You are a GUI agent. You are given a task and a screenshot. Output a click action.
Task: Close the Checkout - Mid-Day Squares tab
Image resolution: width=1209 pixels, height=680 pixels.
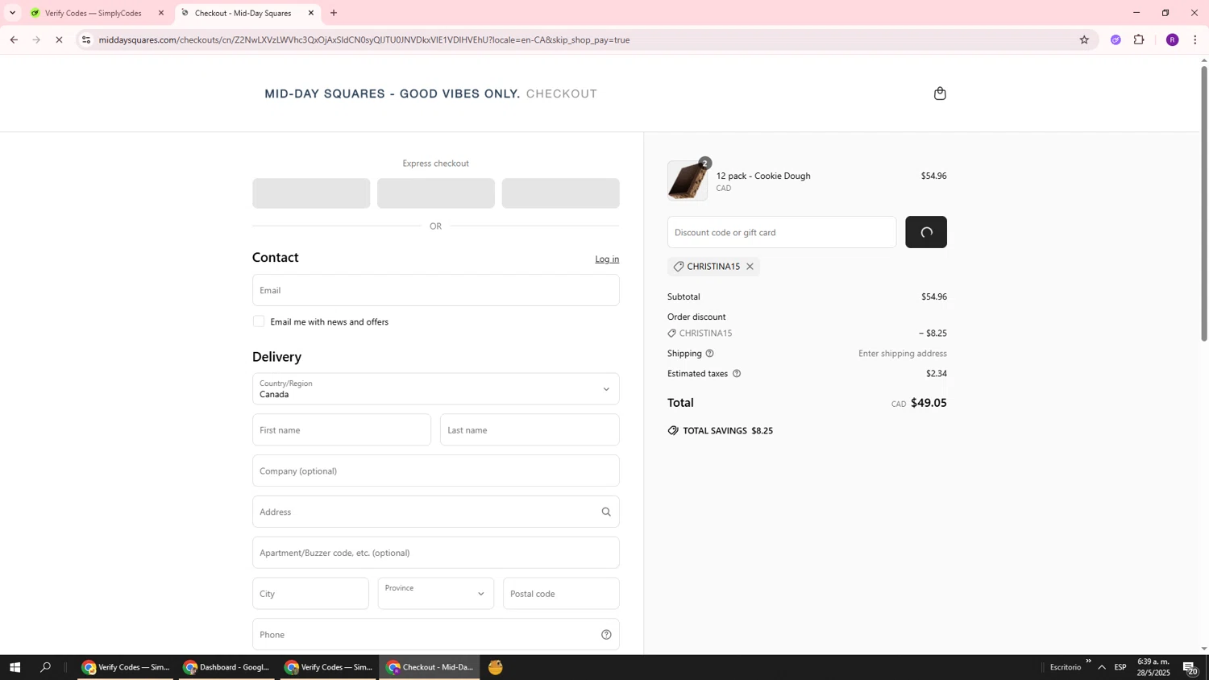click(311, 13)
